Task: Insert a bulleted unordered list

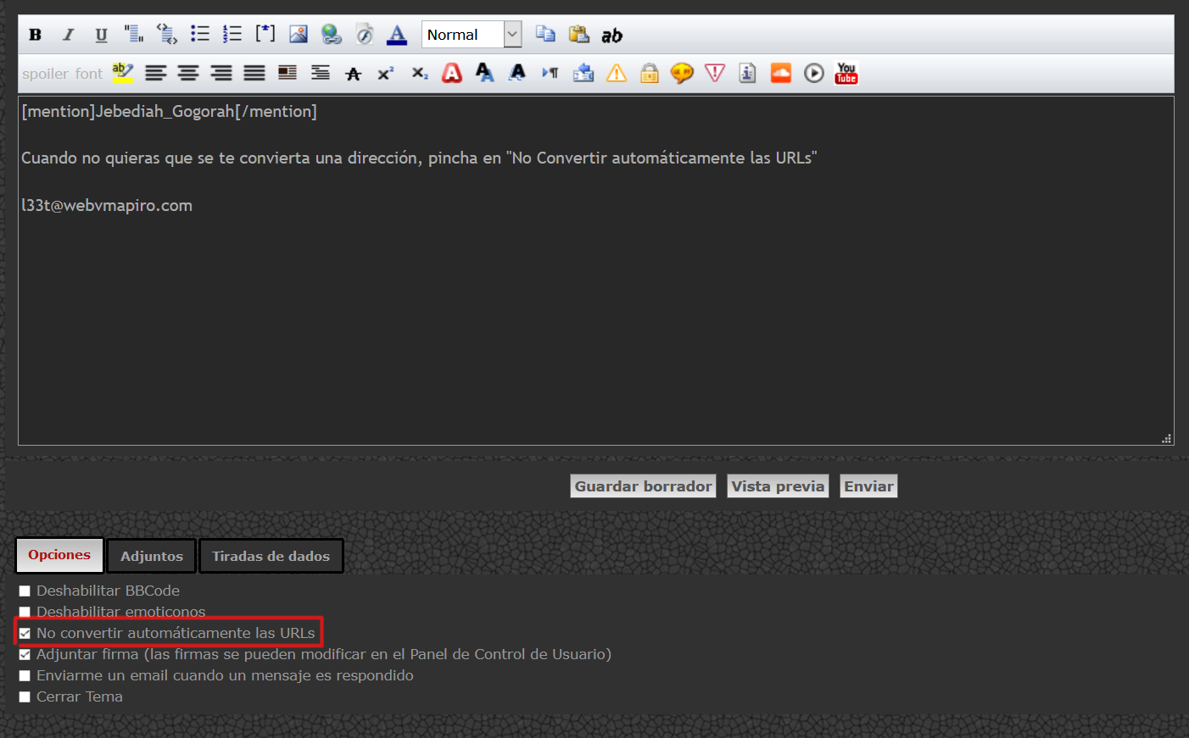Action: tap(200, 35)
